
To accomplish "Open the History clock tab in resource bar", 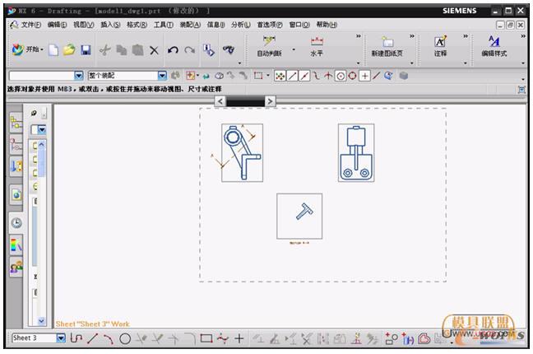I will point(16,222).
